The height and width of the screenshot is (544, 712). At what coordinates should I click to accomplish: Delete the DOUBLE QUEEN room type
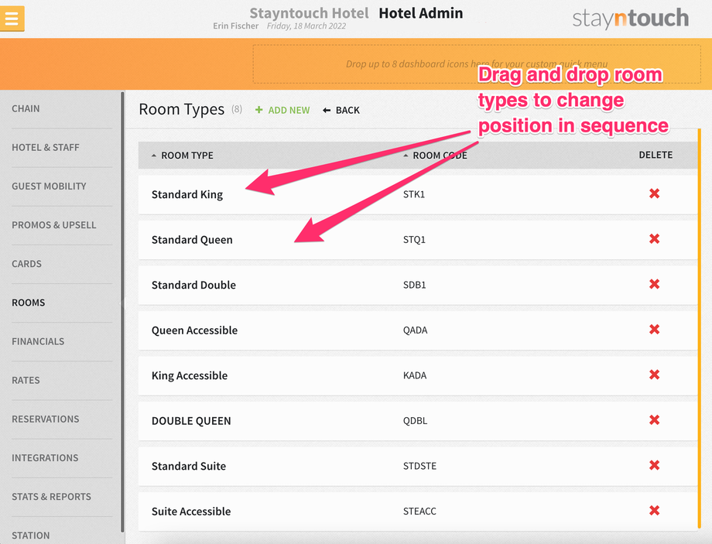(654, 420)
